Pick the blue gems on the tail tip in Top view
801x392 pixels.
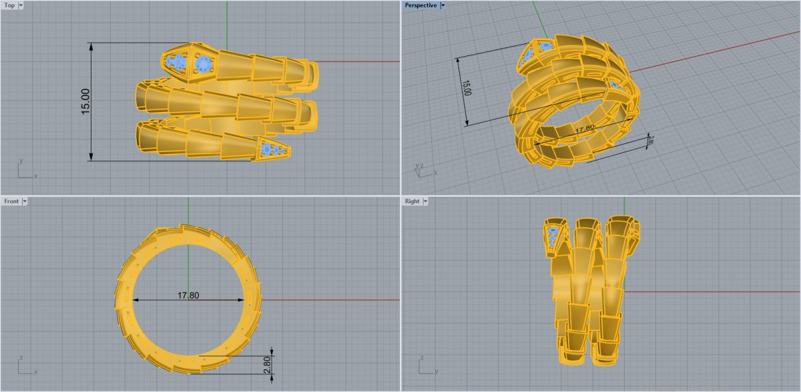pos(272,149)
